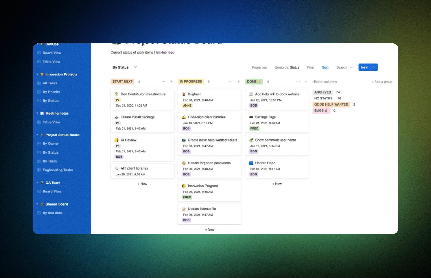Collapse the QA Team sidebar group
This screenshot has width=431, height=278.
coord(37,183)
